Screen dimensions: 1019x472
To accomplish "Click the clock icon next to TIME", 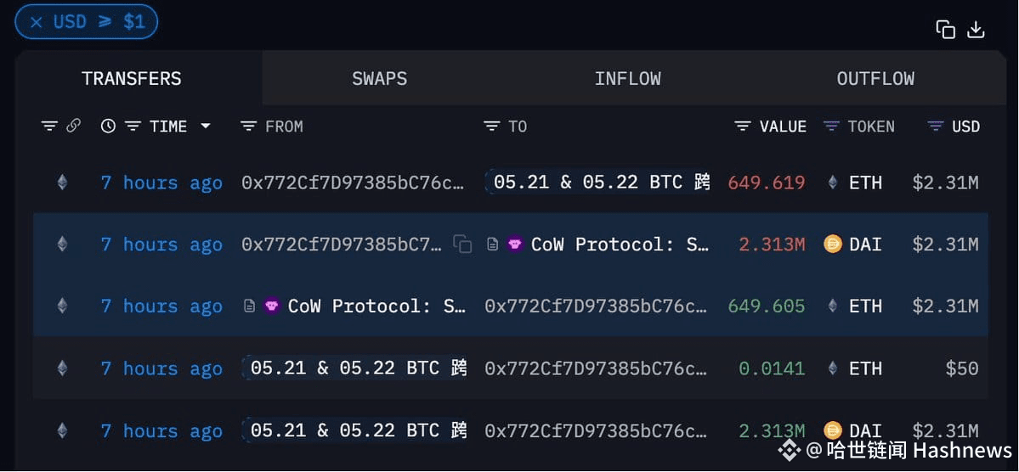I will [108, 126].
